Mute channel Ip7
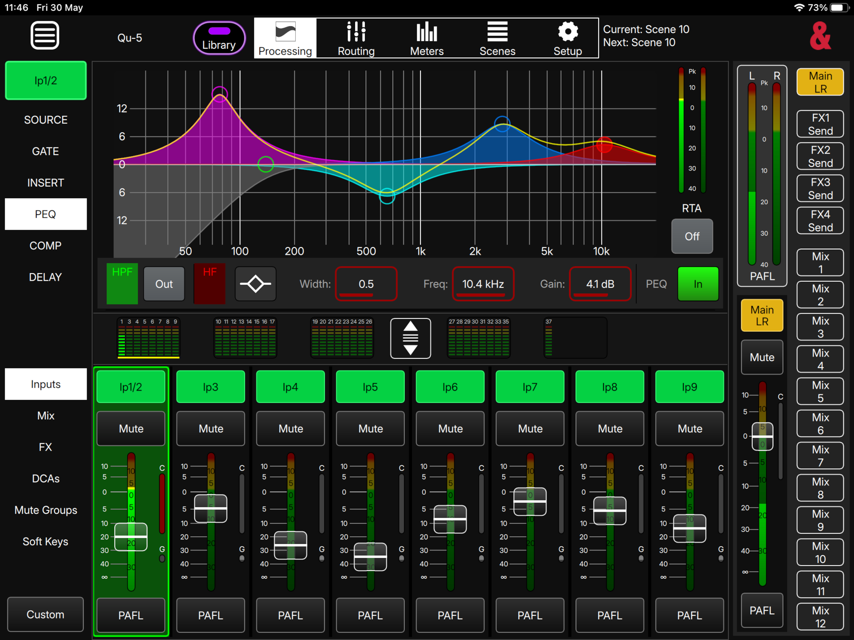Screen dimensions: 854x640 tap(530, 429)
